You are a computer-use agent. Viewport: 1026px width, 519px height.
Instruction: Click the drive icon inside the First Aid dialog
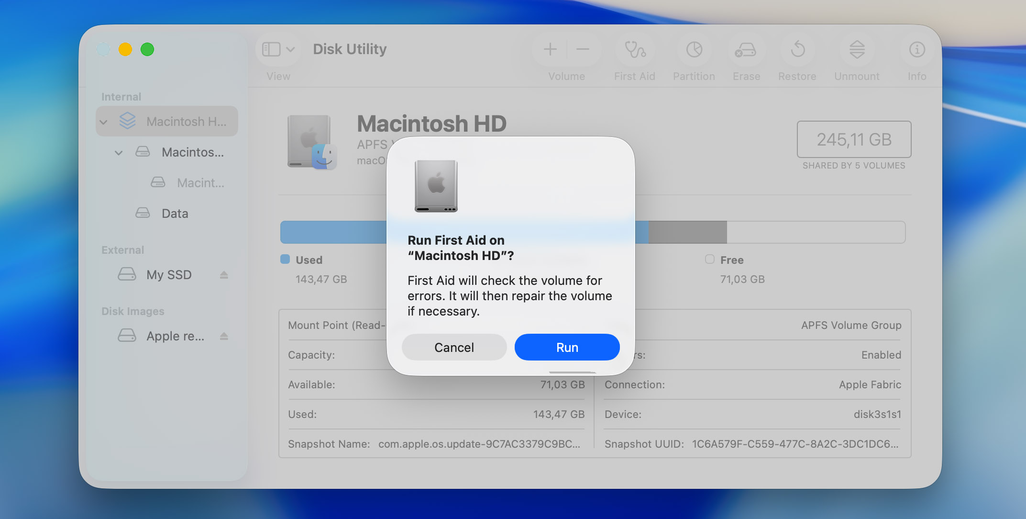[x=436, y=186]
